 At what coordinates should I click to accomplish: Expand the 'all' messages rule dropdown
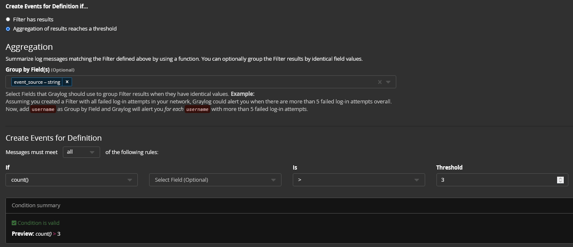[81, 152]
